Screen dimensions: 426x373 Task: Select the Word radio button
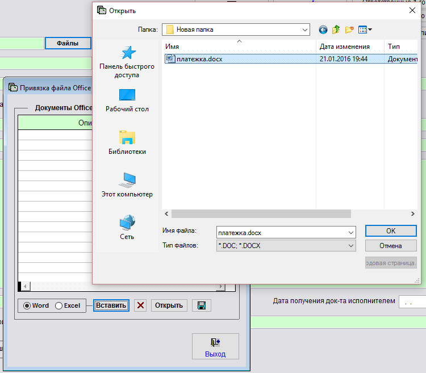point(27,306)
